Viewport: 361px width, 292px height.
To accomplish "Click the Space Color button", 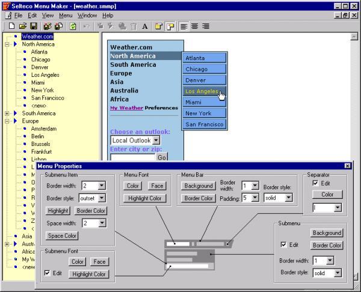I will coord(62,236).
